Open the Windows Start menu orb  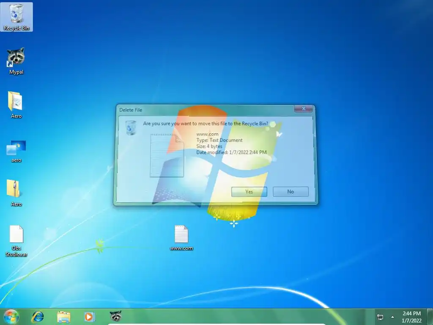pyautogui.click(x=11, y=317)
